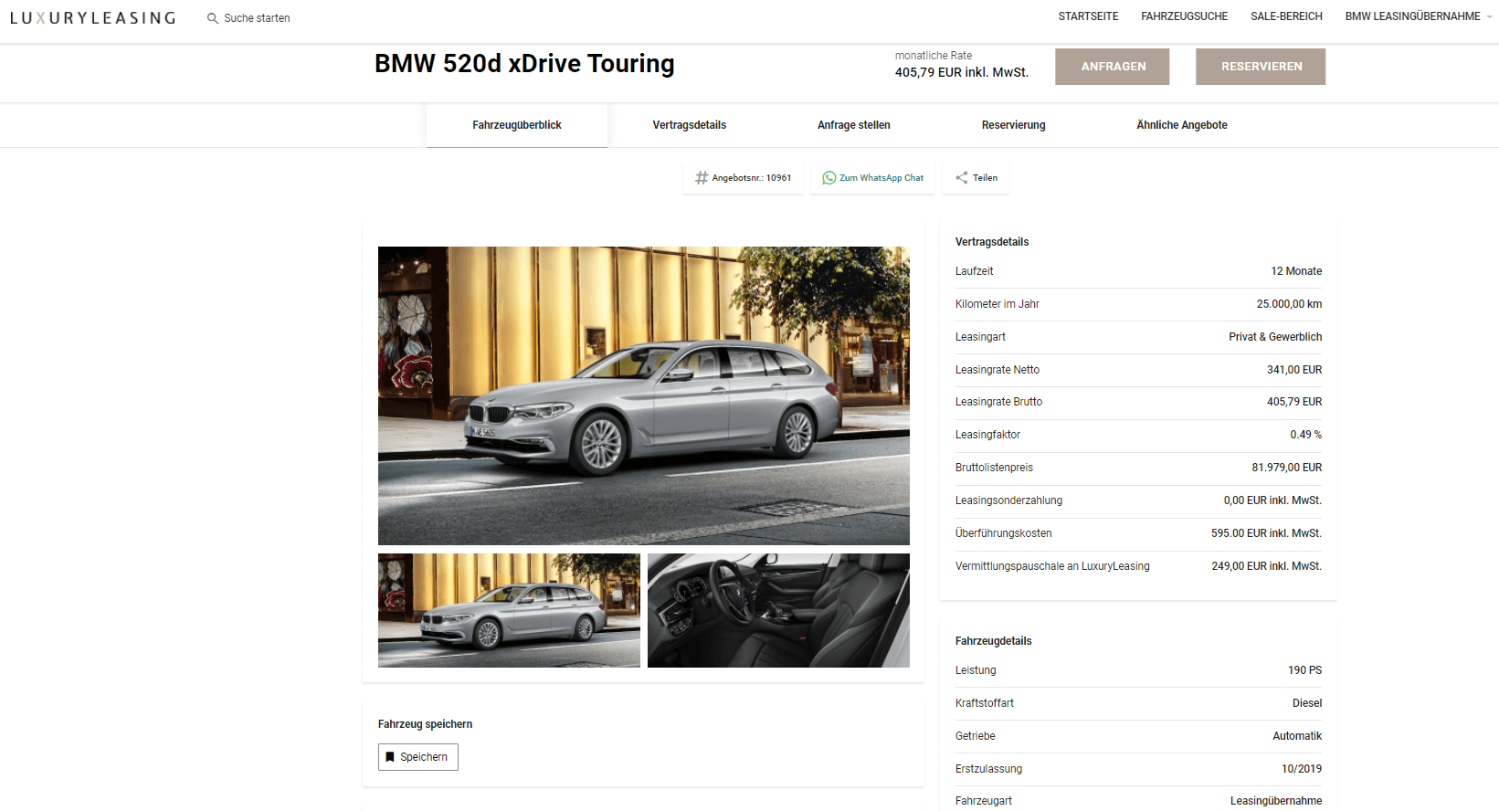Click the Leasingsonderzahlung 0,00 EUR value

coord(1272,500)
